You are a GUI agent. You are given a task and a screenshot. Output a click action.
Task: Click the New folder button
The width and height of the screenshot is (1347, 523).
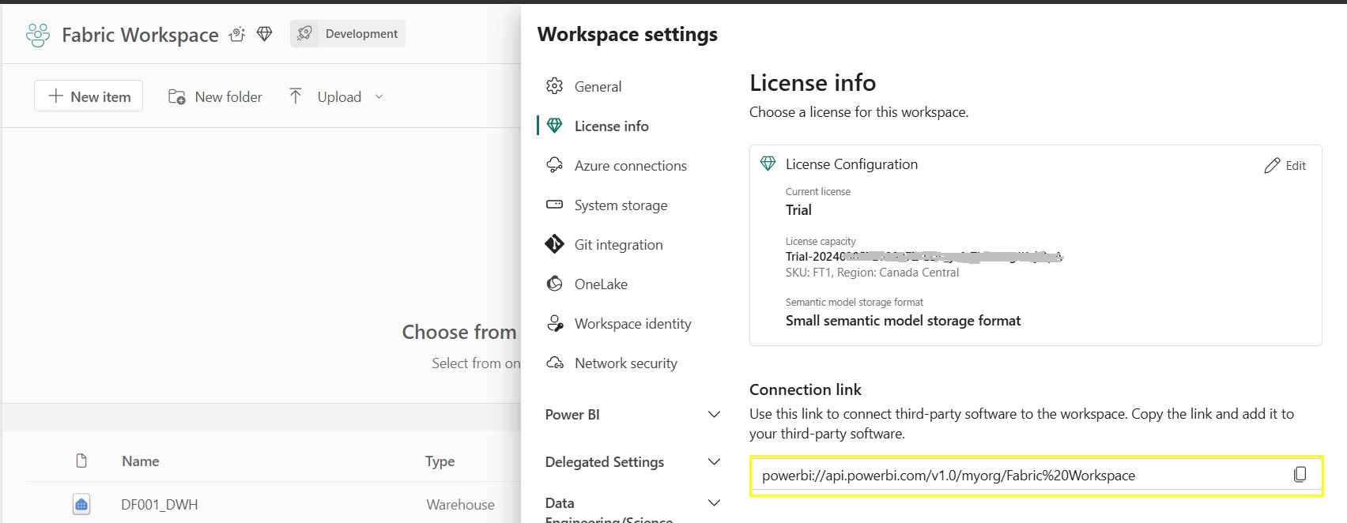215,96
